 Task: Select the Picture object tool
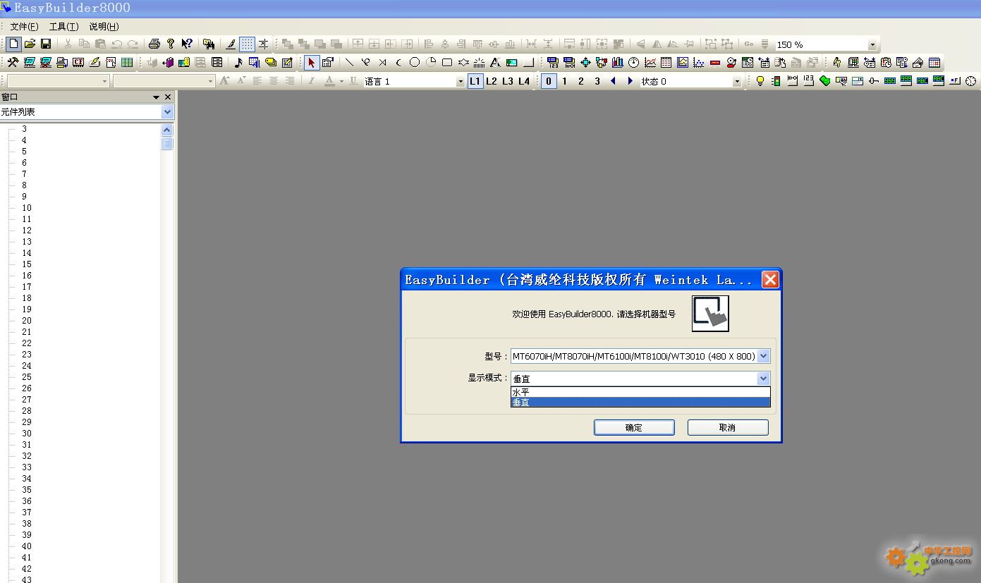tap(512, 63)
